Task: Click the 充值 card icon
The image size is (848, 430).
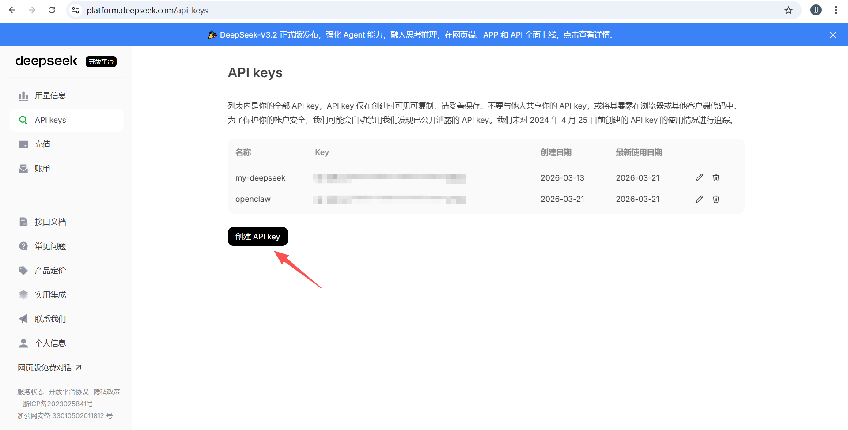Action: [23, 144]
